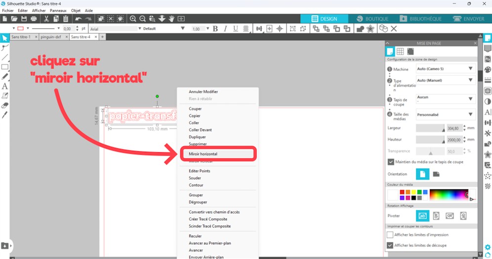Screen dimensions: 492x259
Task: Select the second Pivoter rotation option
Action: (x=436, y=216)
